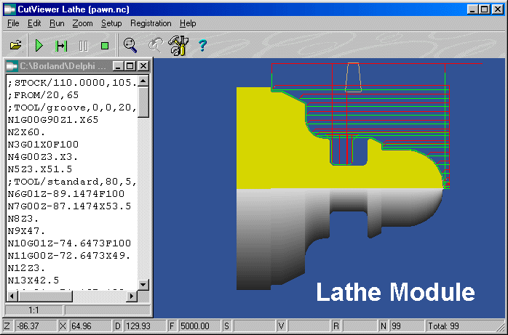The height and width of the screenshot is (335, 508).
Task: Click the code window title bar icon
Action: (12, 66)
